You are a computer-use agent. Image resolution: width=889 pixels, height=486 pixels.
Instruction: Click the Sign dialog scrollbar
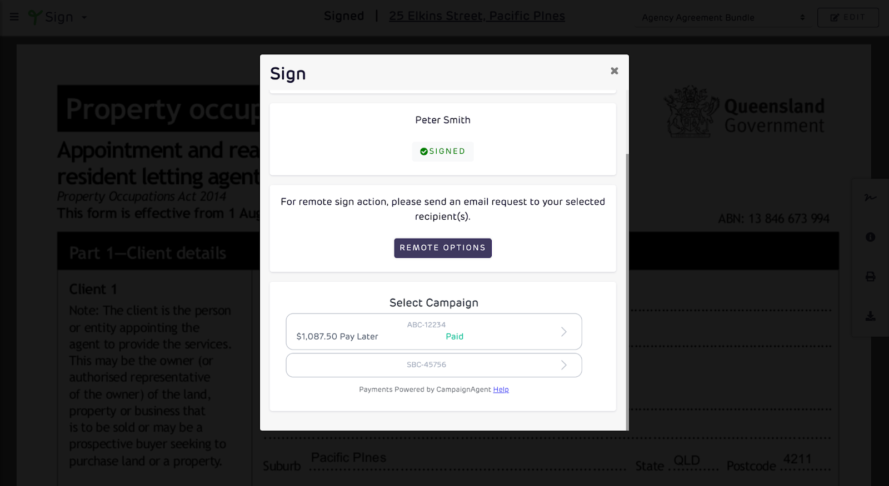[627, 291]
